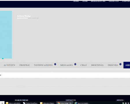Switch to the Chat tab
The width and height of the screenshot is (130, 104).
coord(83,65)
